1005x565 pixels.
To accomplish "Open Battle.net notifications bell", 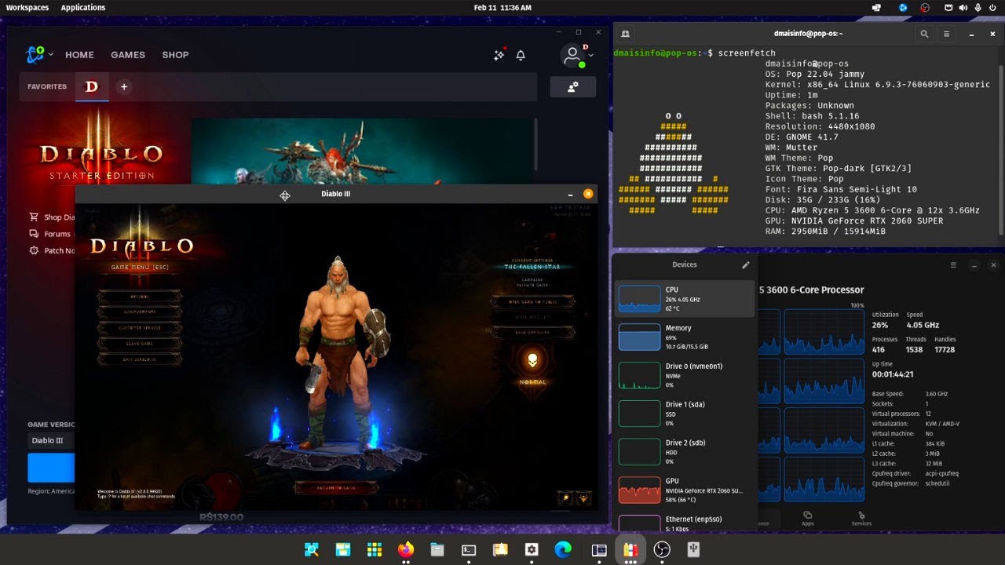I will 521,55.
